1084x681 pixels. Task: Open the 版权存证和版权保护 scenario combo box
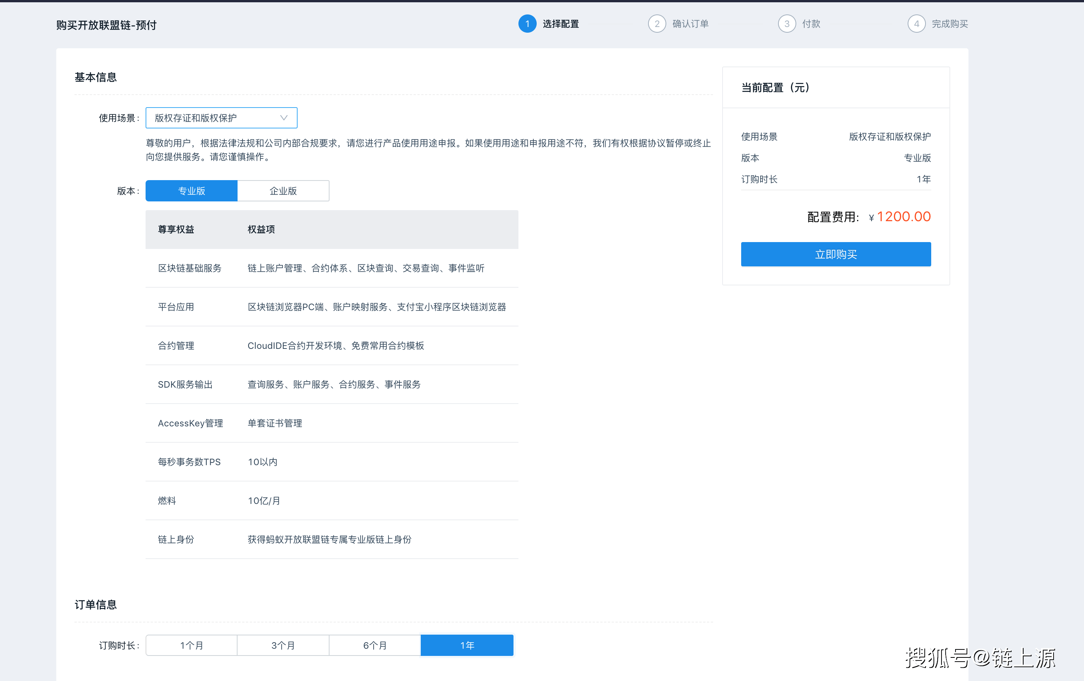[x=212, y=118]
